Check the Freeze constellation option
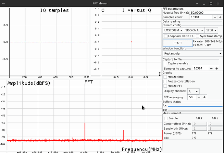Viewport: 224px width, 153px height. tap(166, 82)
